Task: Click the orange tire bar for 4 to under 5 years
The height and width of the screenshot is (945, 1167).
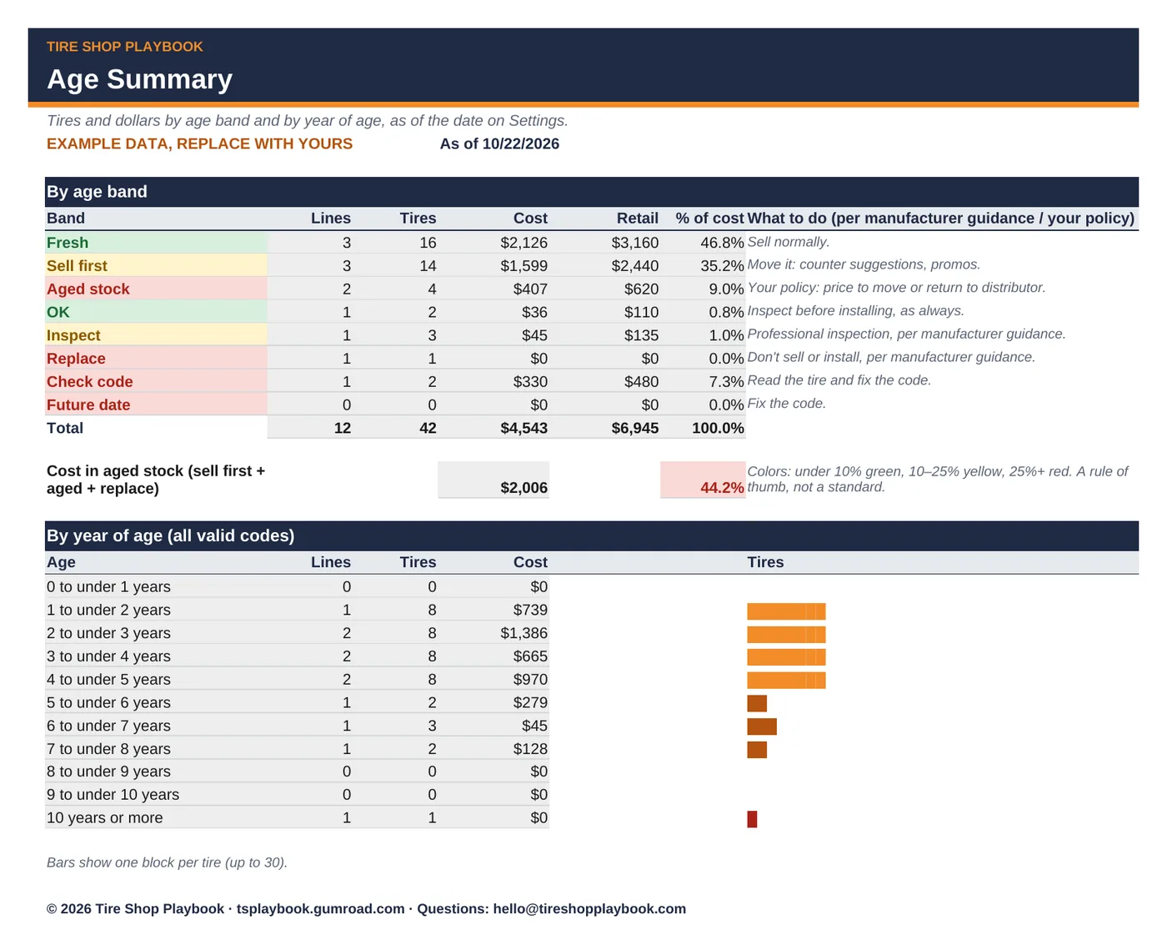Action: [786, 681]
